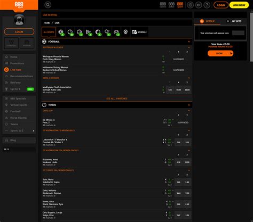
Task: Click the user avatar in the sidebar
Action: 19,20
